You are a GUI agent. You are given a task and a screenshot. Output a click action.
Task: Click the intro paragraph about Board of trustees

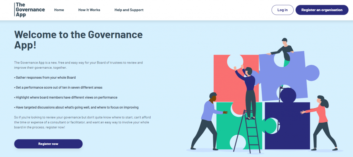(78, 65)
